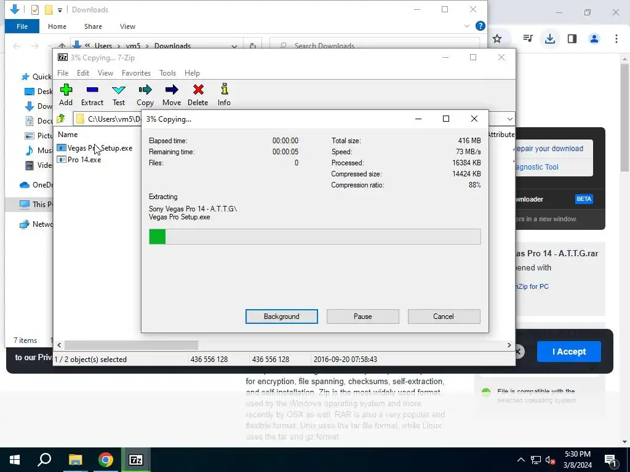Open Chrome bookmark star icon
630x472 pixels.
pos(497,39)
